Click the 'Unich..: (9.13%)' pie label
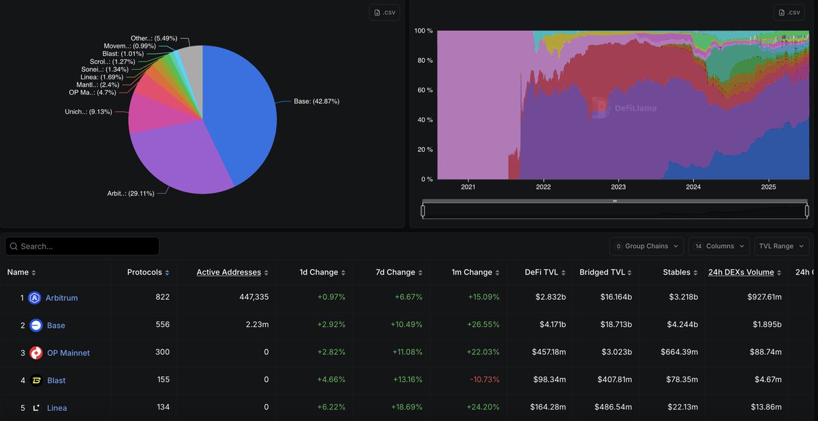 [89, 112]
